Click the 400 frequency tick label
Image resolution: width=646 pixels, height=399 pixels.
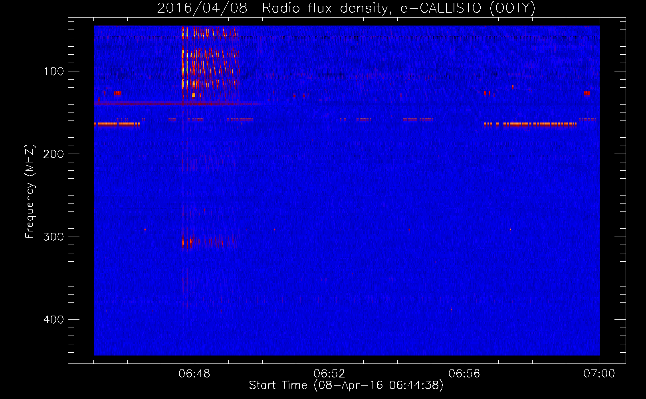coord(54,320)
